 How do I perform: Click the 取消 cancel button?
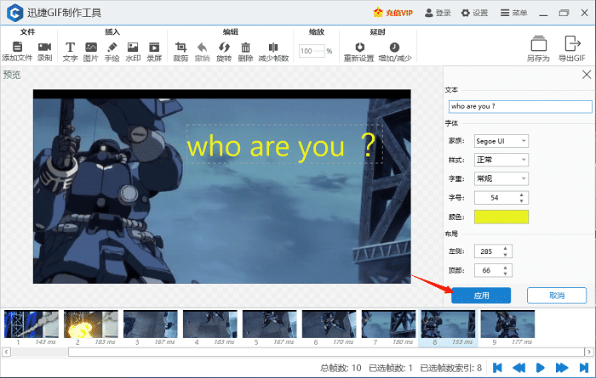tap(557, 296)
